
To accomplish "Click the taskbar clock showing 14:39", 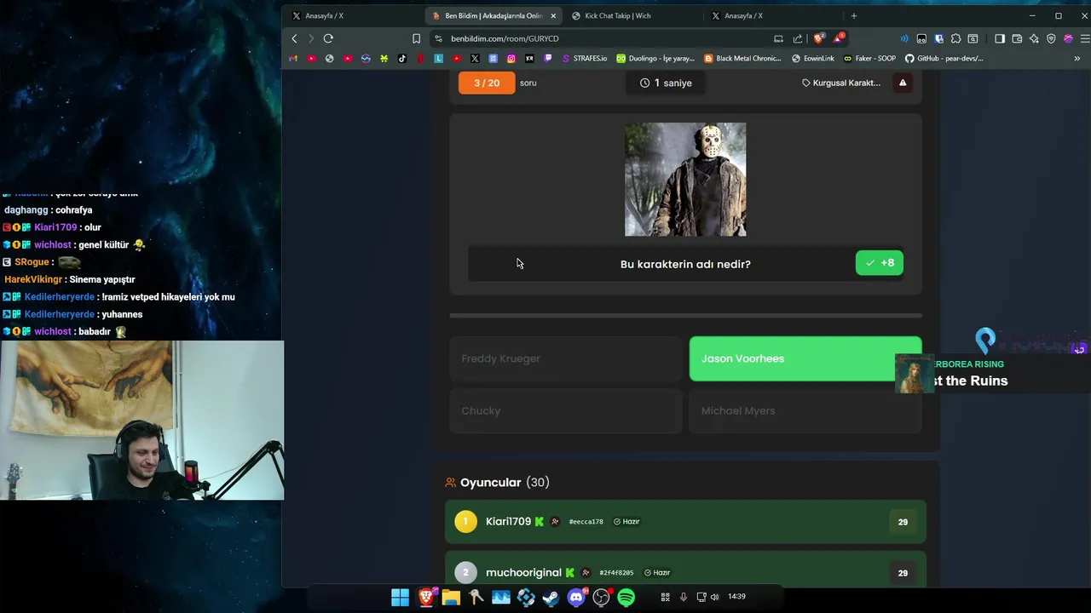I will (736, 597).
